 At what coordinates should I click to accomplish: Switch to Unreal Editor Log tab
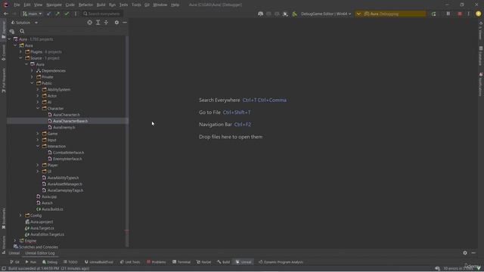tap(40, 253)
